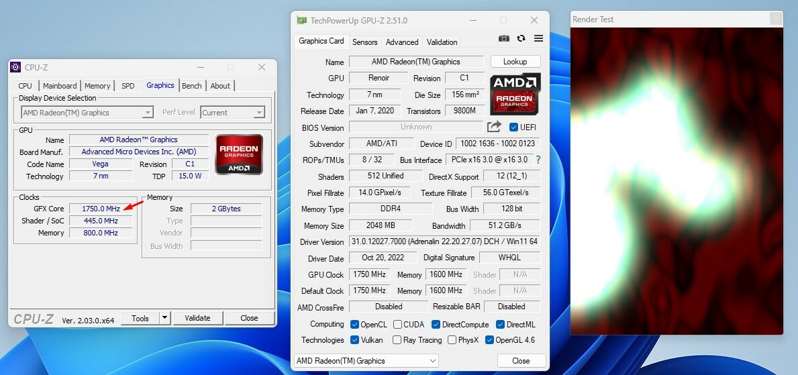Close the Render Test window
The height and width of the screenshot is (375, 798).
point(776,19)
